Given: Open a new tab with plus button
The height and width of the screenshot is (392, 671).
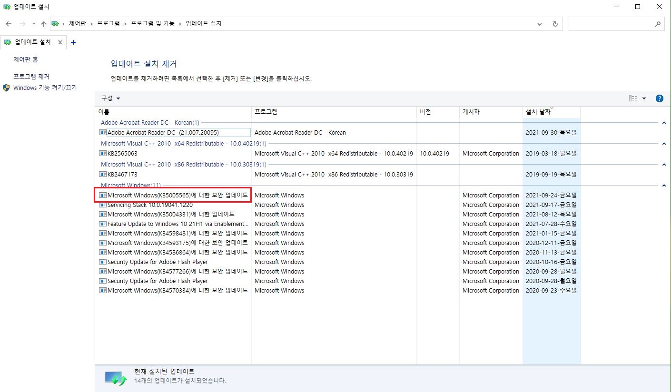Looking at the screenshot, I should pyautogui.click(x=73, y=42).
